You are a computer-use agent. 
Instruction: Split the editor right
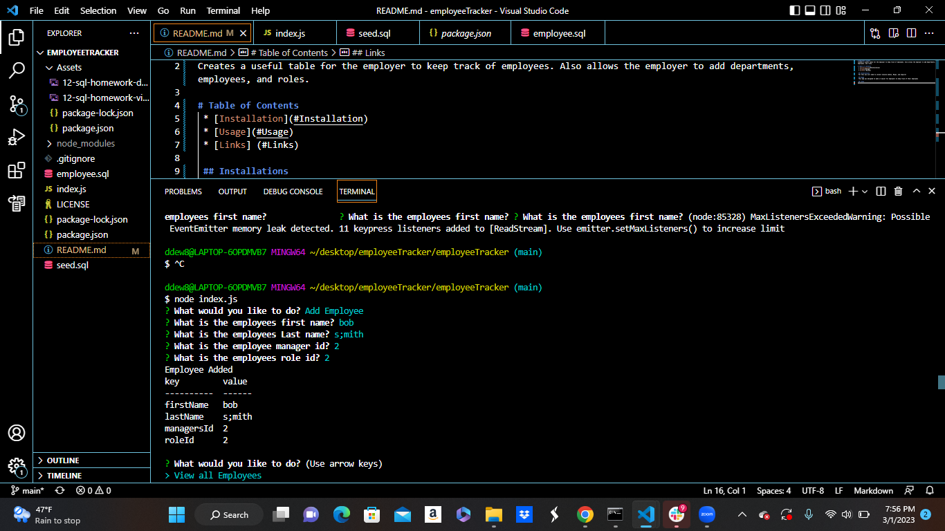tap(911, 33)
